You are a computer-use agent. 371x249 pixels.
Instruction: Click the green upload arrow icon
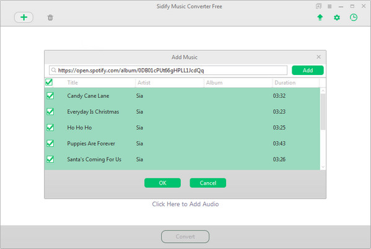320,17
